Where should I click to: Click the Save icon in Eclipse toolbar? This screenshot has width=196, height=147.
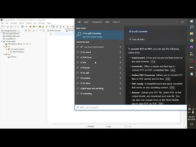8,27
